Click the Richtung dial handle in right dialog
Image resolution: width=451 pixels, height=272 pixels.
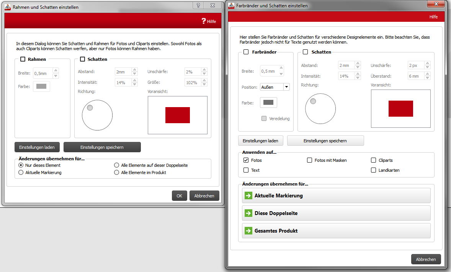tap(313, 101)
